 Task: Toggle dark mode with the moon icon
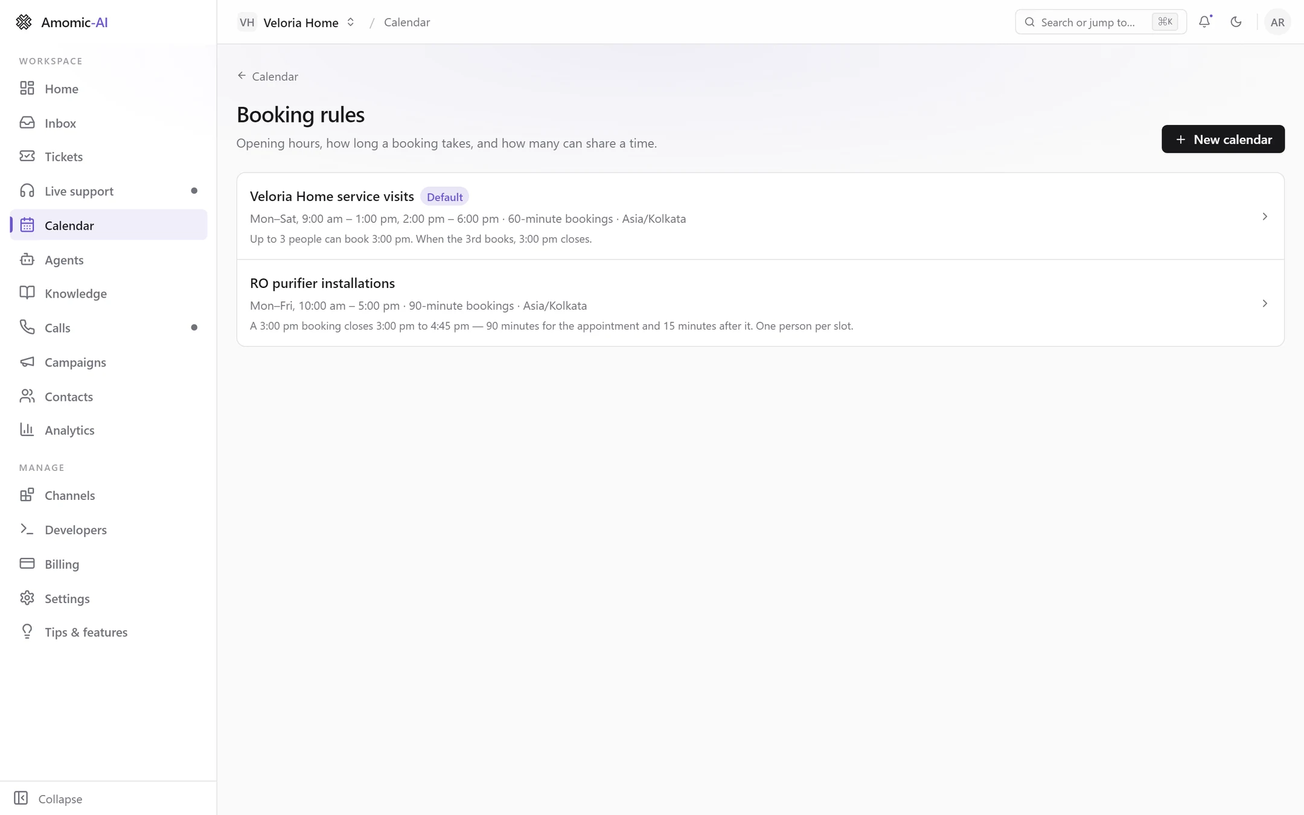pyautogui.click(x=1236, y=22)
